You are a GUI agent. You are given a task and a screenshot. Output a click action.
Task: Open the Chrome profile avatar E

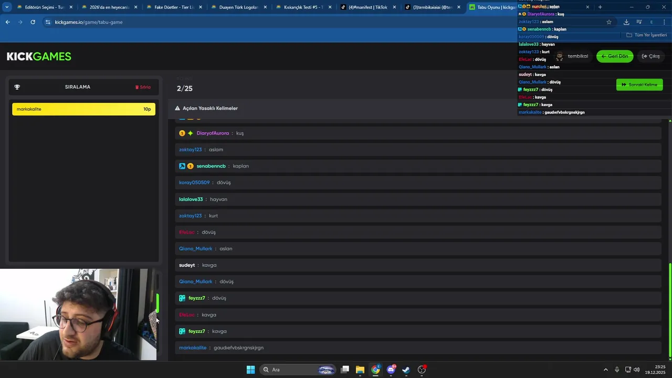(652, 22)
